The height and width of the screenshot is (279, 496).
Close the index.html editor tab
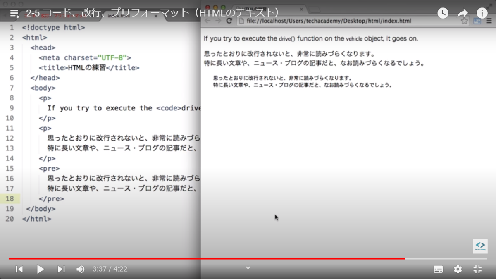tap(156, 16)
